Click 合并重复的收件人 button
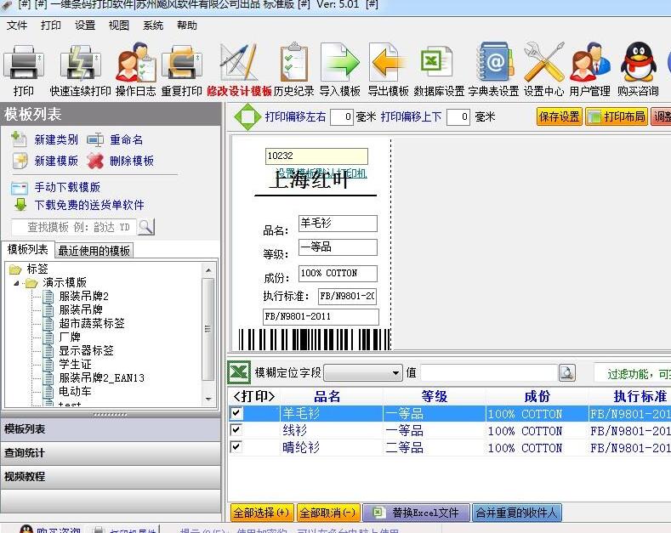Viewport: 671px width, 533px height. (516, 513)
